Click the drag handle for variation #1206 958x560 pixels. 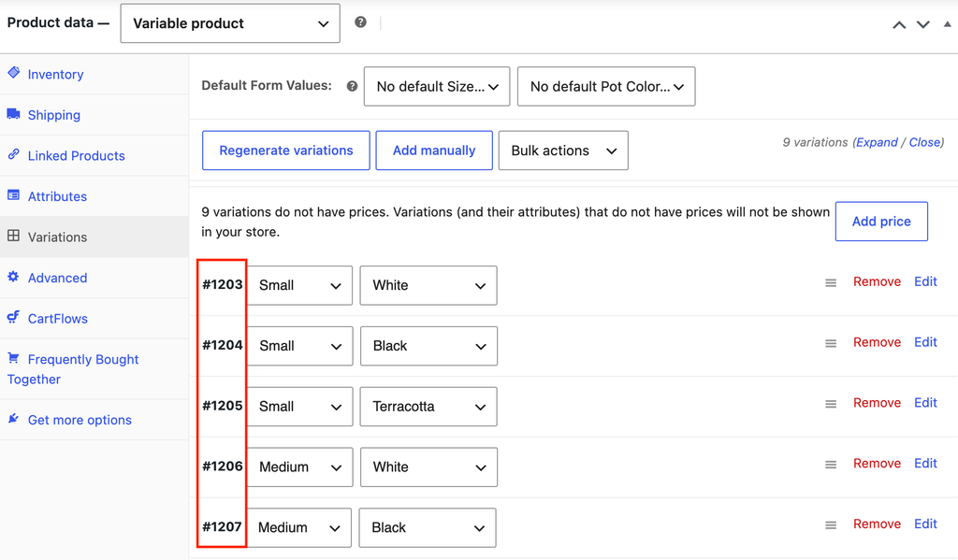click(x=831, y=464)
